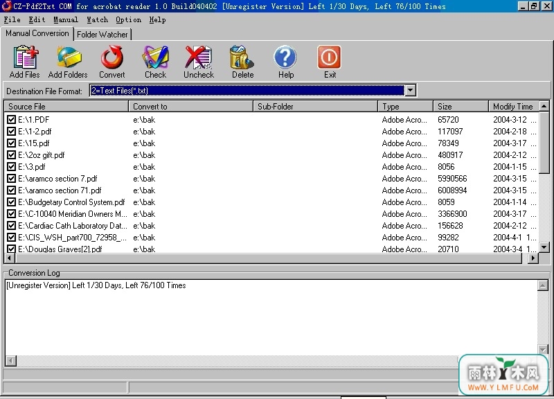Click the Conversion Log scroll-up arrow
Viewport: 554px width, 399px height.
543,285
